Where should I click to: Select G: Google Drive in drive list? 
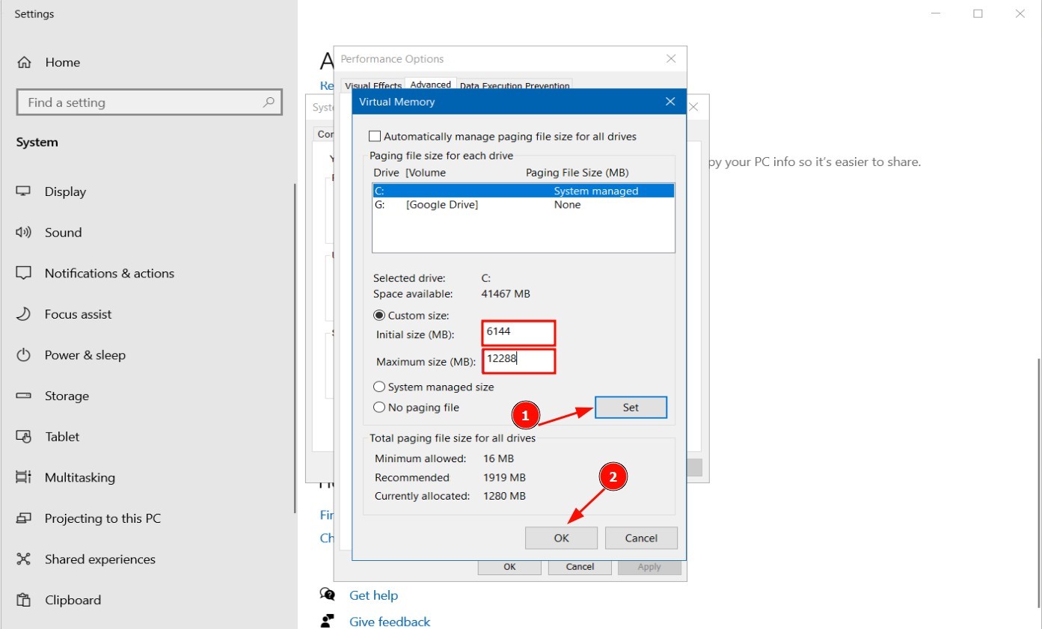(441, 205)
